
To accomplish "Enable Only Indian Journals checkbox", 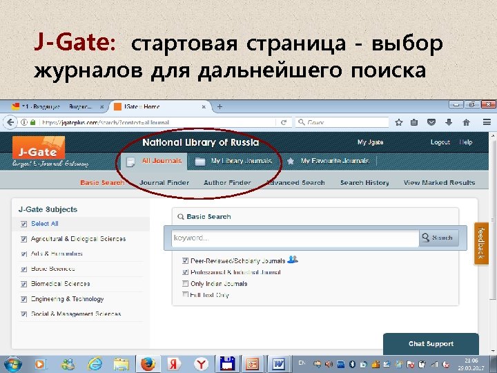I will click(x=185, y=283).
